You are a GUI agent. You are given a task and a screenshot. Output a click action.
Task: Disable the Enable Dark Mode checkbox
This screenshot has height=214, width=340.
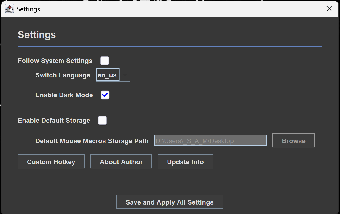pos(105,95)
